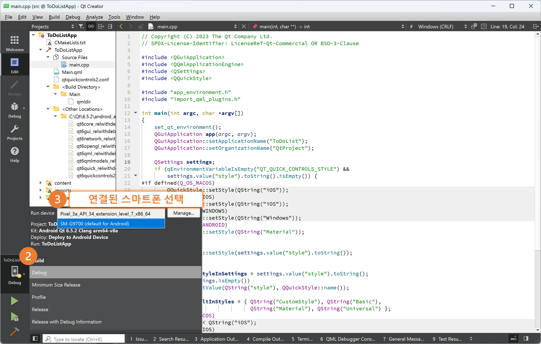Collapse the Source Files folder

[x=48, y=57]
